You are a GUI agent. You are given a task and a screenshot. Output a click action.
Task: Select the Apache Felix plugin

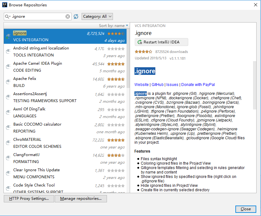(x=65, y=82)
